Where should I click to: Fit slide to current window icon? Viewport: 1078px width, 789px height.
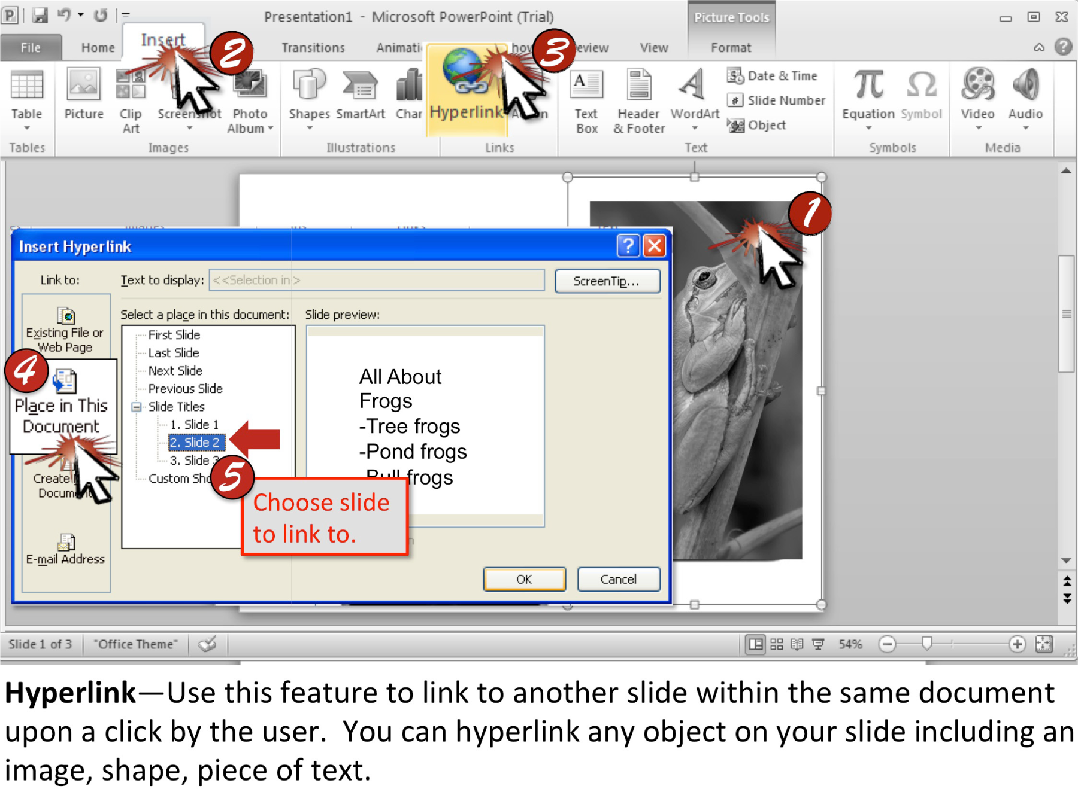point(1044,644)
